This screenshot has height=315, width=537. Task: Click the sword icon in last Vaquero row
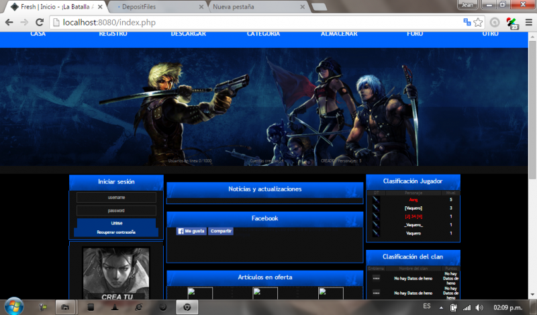[x=376, y=233]
